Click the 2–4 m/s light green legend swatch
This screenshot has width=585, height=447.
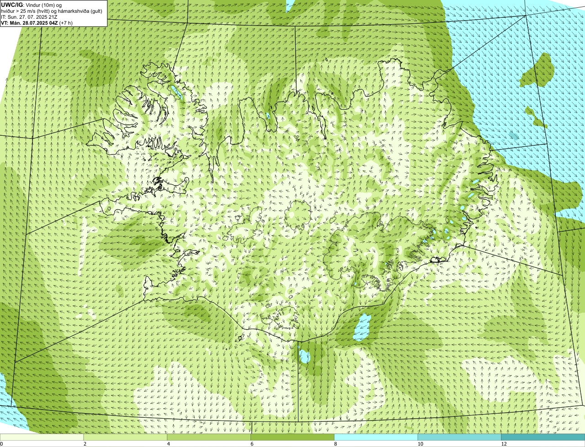pos(126,437)
